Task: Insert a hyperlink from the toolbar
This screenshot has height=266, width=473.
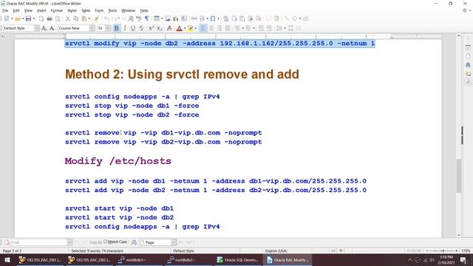Action: pos(225,18)
